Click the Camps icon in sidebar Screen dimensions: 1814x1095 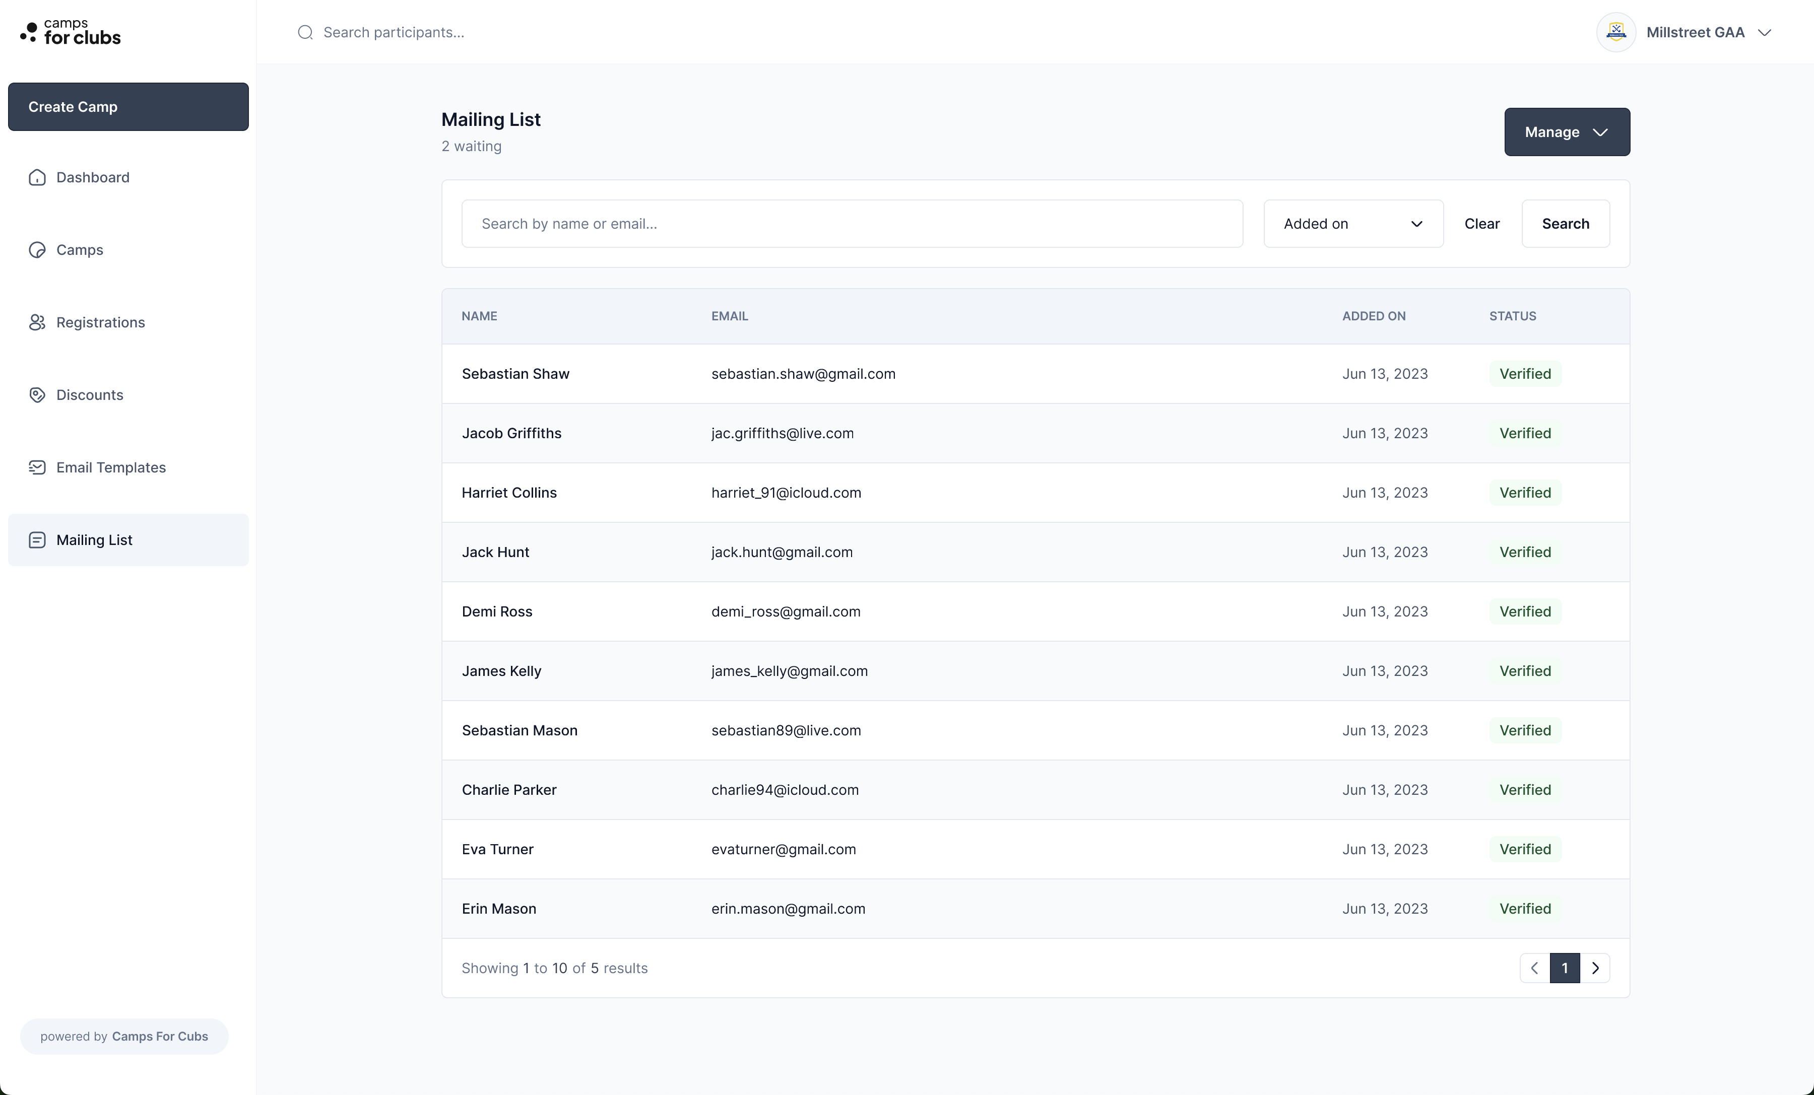tap(37, 250)
